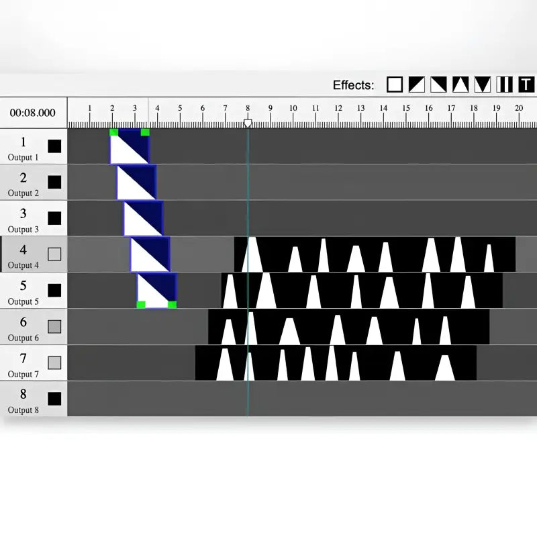
Task: Select the ramp-down diagonal effect icon
Action: [438, 85]
